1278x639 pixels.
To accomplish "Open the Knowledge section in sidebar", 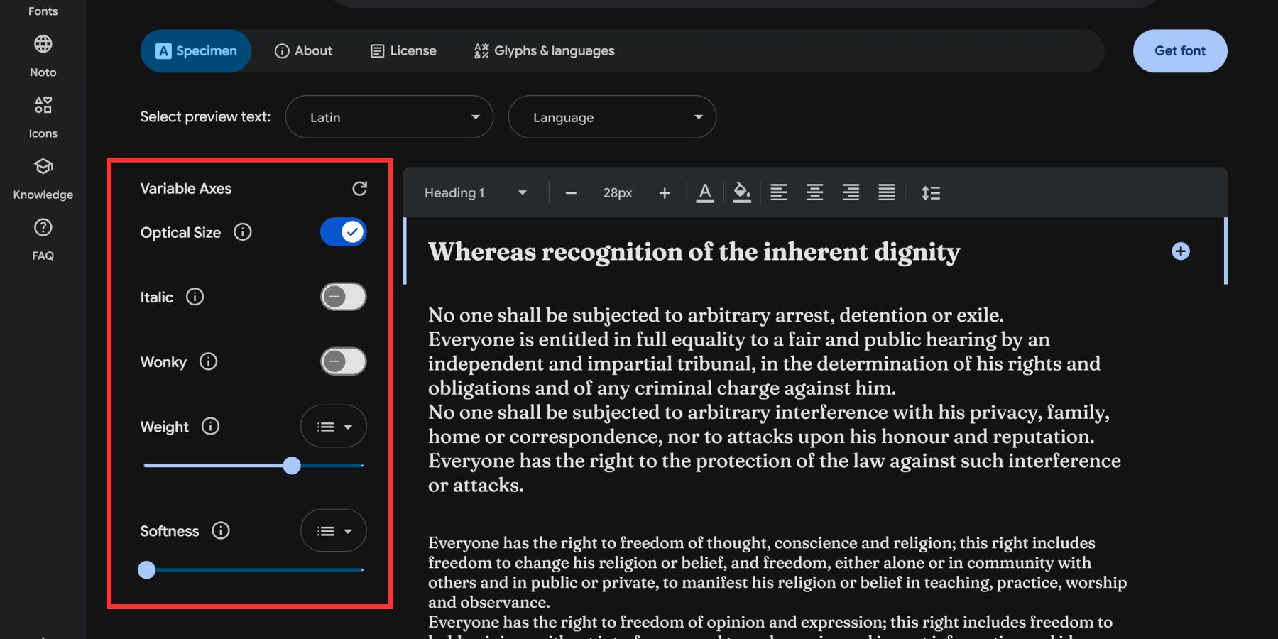I will [x=43, y=178].
